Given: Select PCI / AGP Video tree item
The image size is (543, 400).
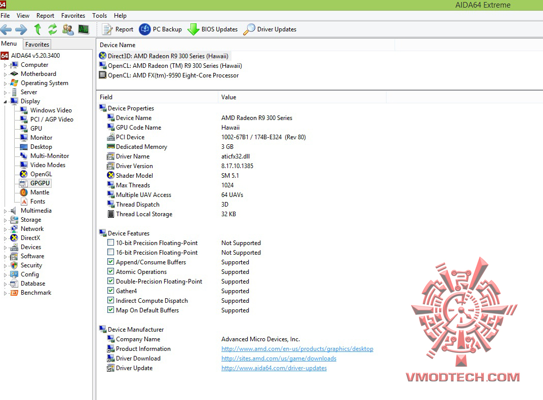Looking at the screenshot, I should point(52,119).
